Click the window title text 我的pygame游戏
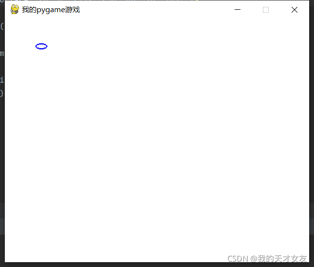314x267 pixels. pyautogui.click(x=51, y=10)
